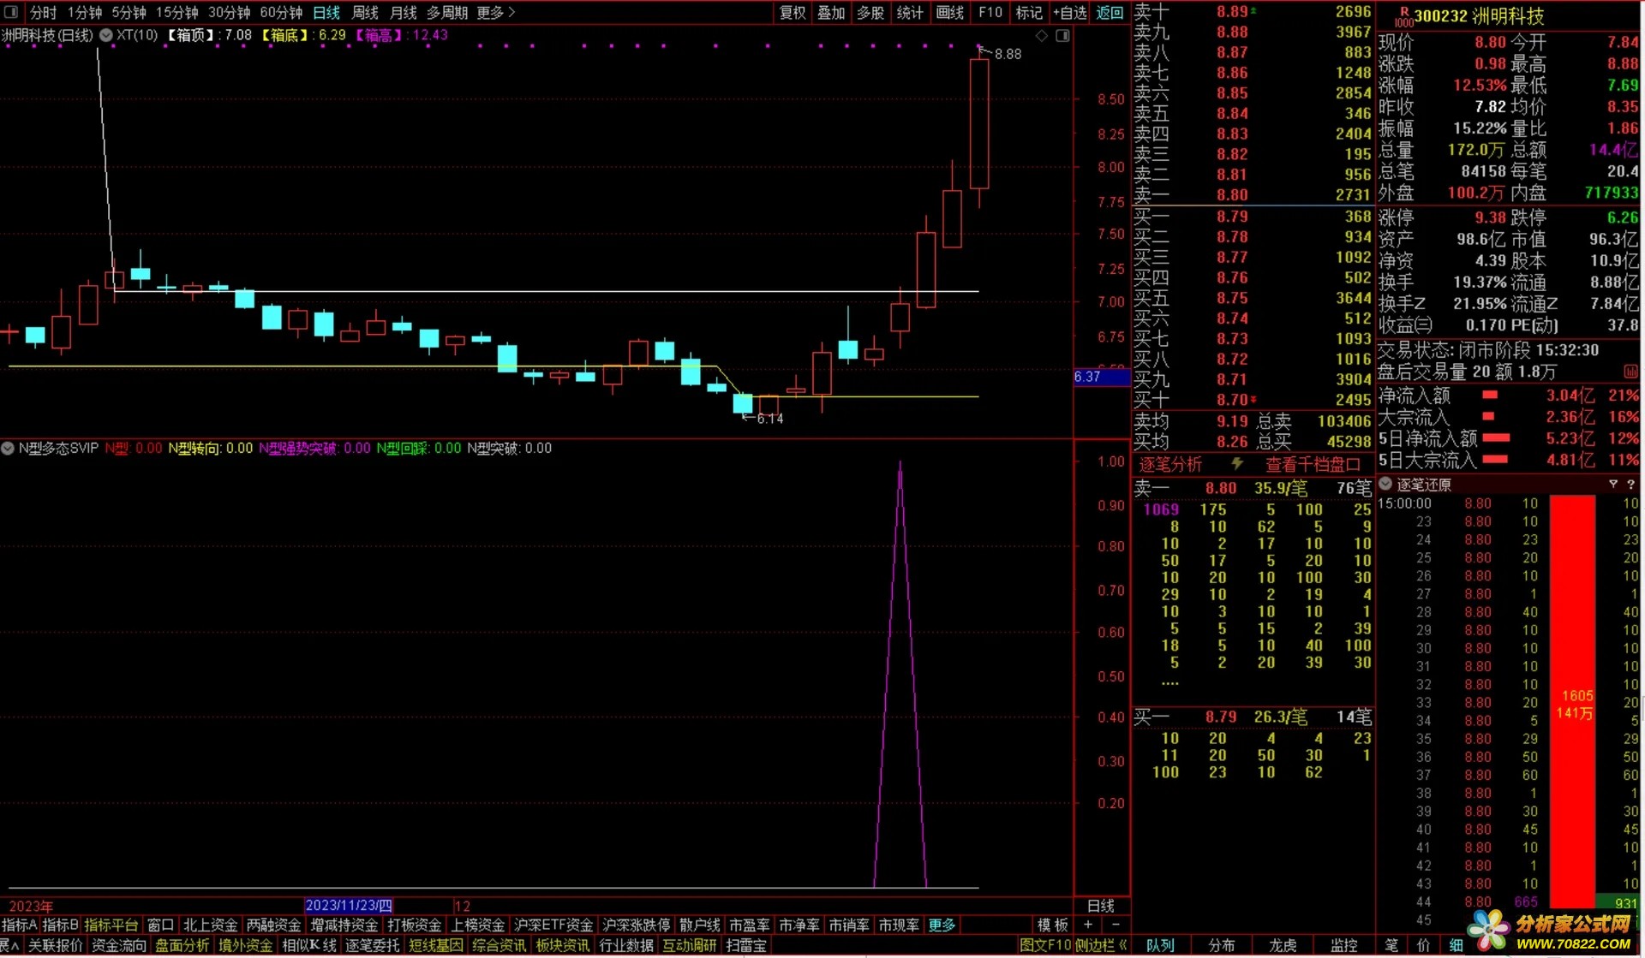Open the 逐笔委托 bottom tab
This screenshot has width=1645, height=958.
click(x=373, y=945)
